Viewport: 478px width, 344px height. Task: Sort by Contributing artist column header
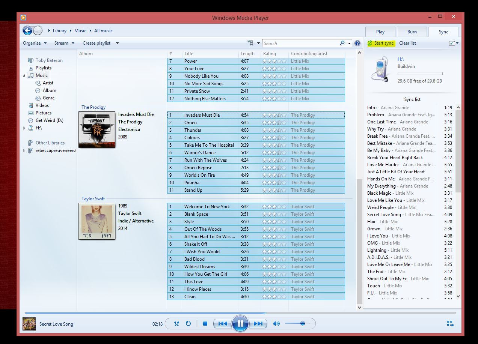click(317, 54)
